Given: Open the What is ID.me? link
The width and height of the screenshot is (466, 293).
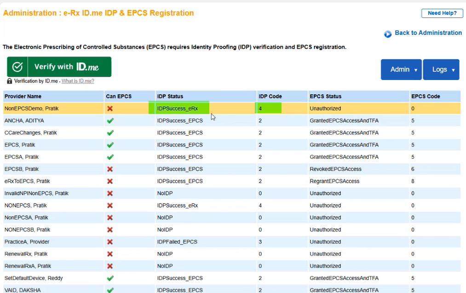Looking at the screenshot, I should (78, 81).
